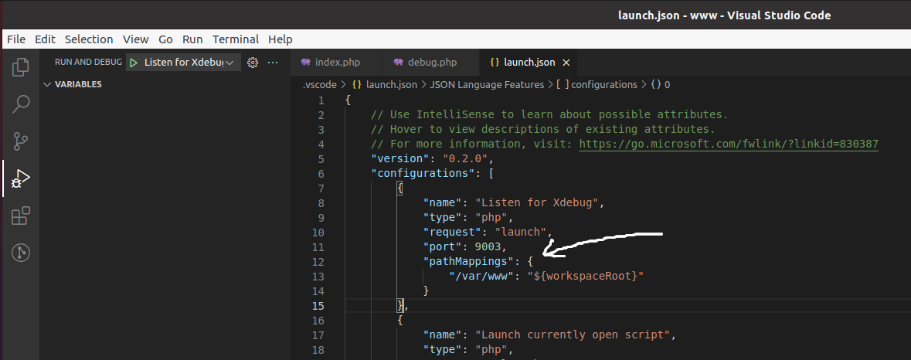Click the .vscode breadcrumb
Image resolution: width=911 pixels, height=360 pixels.
coord(320,84)
